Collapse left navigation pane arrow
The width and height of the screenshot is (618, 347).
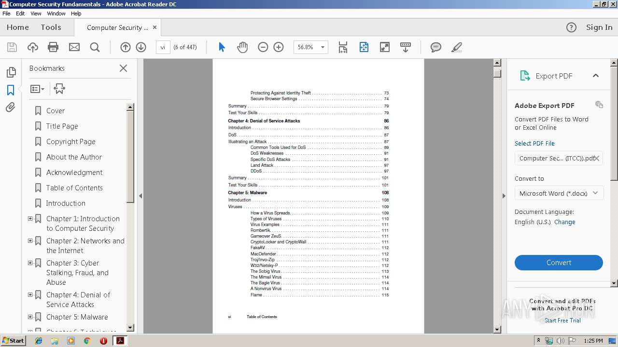pos(140,196)
